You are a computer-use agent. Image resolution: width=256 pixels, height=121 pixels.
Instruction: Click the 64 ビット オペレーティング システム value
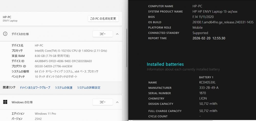(x=67, y=72)
